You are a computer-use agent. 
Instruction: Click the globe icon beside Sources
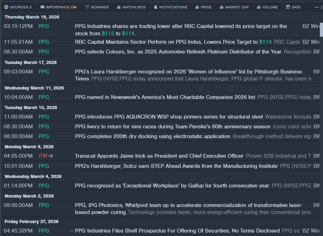[6, 7]
